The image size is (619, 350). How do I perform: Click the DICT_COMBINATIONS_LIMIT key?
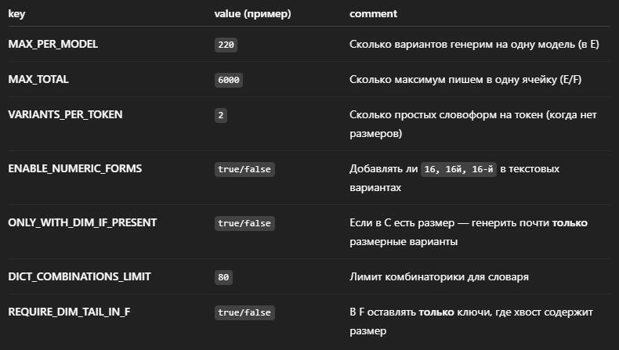tap(79, 276)
